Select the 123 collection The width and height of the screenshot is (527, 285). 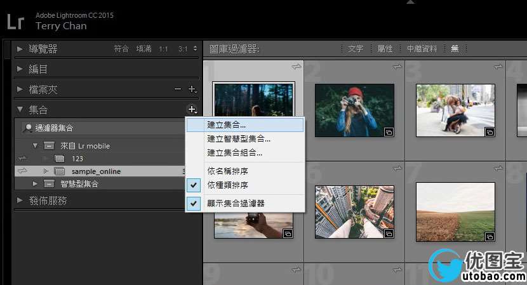point(77,159)
